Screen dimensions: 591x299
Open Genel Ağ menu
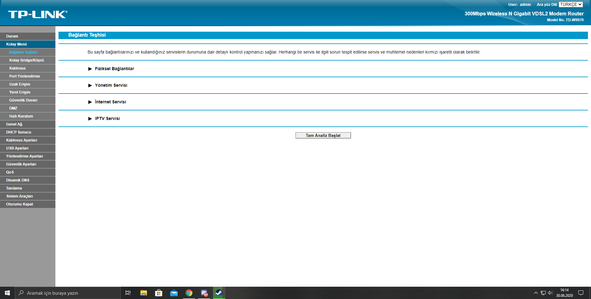pos(28,124)
